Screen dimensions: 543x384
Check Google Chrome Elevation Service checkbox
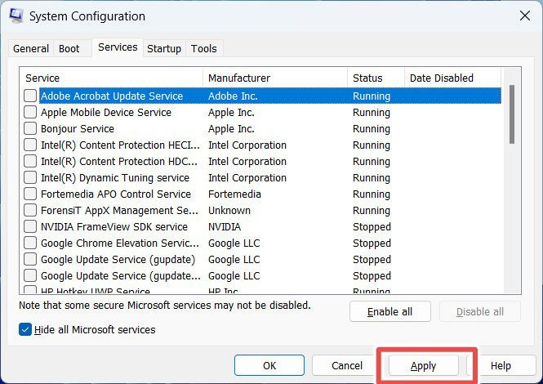(x=30, y=243)
